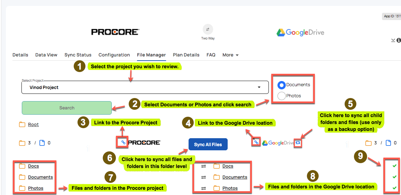Click the GoogleDrive logo beside the sync icon
This screenshot has width=401, height=195.
pyautogui.click(x=278, y=143)
